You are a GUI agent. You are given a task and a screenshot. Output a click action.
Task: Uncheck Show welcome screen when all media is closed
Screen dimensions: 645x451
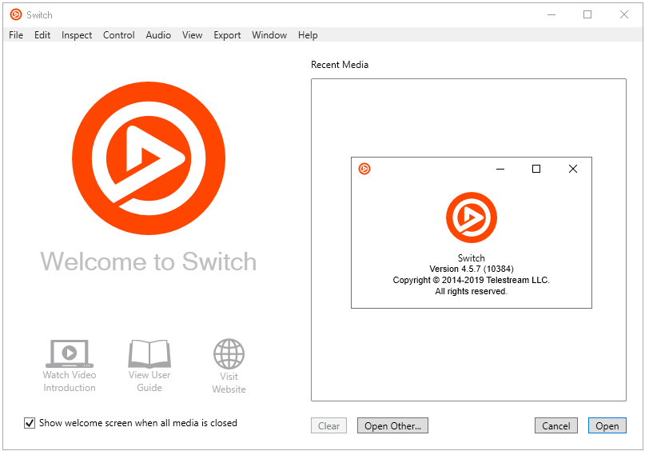(x=30, y=423)
